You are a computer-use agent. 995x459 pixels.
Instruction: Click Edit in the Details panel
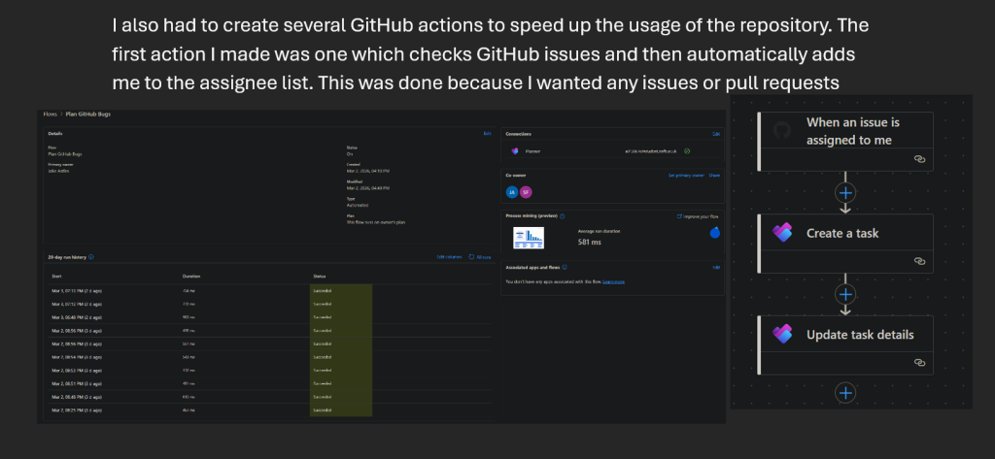click(x=487, y=133)
